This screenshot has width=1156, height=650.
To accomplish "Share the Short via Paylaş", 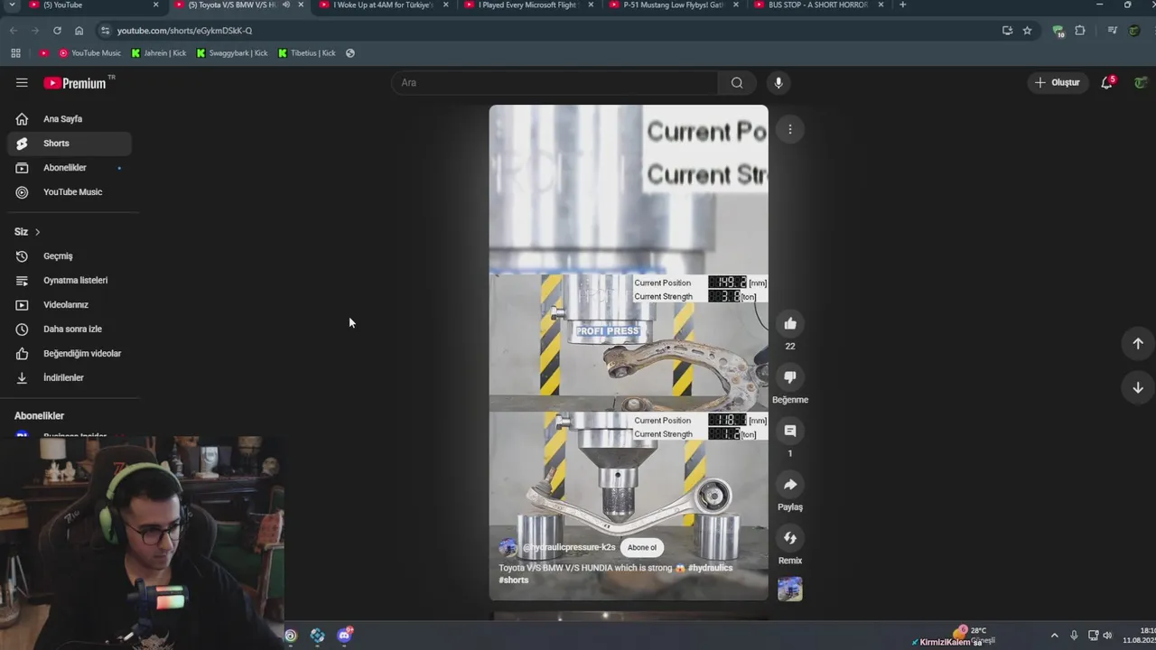I will tap(790, 484).
